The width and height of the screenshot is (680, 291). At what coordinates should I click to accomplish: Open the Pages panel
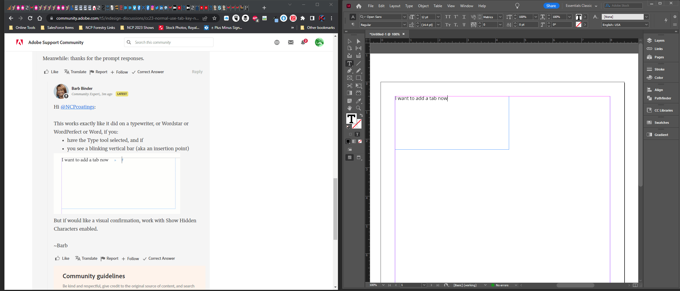click(x=658, y=57)
